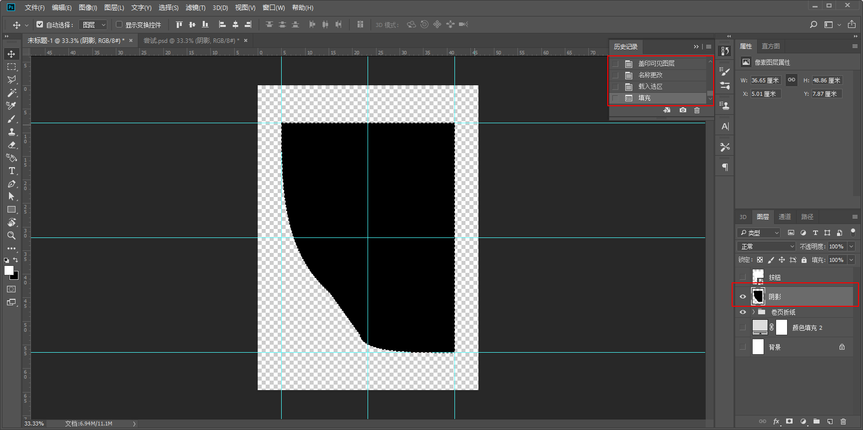The height and width of the screenshot is (430, 863).
Task: Switch to the 通道 tab
Action: [785, 217]
